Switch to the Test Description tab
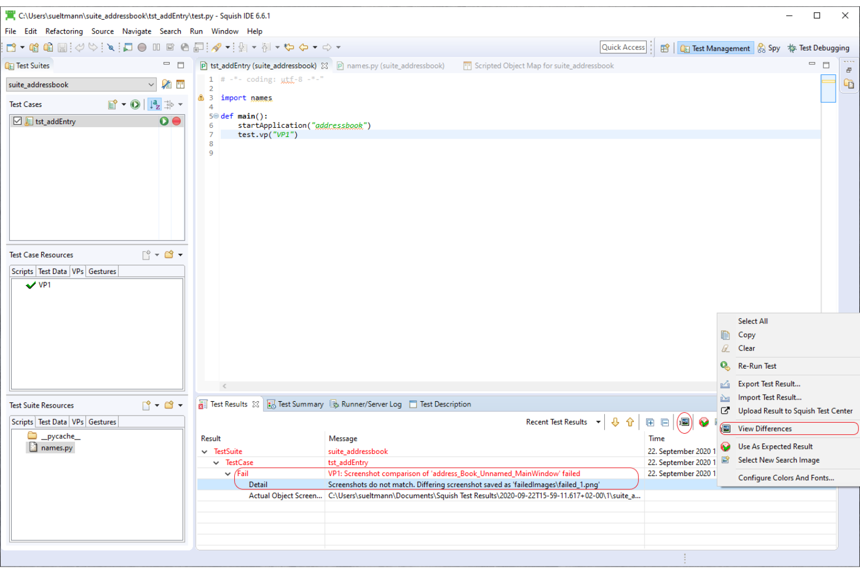The height and width of the screenshot is (573, 860). click(x=440, y=405)
